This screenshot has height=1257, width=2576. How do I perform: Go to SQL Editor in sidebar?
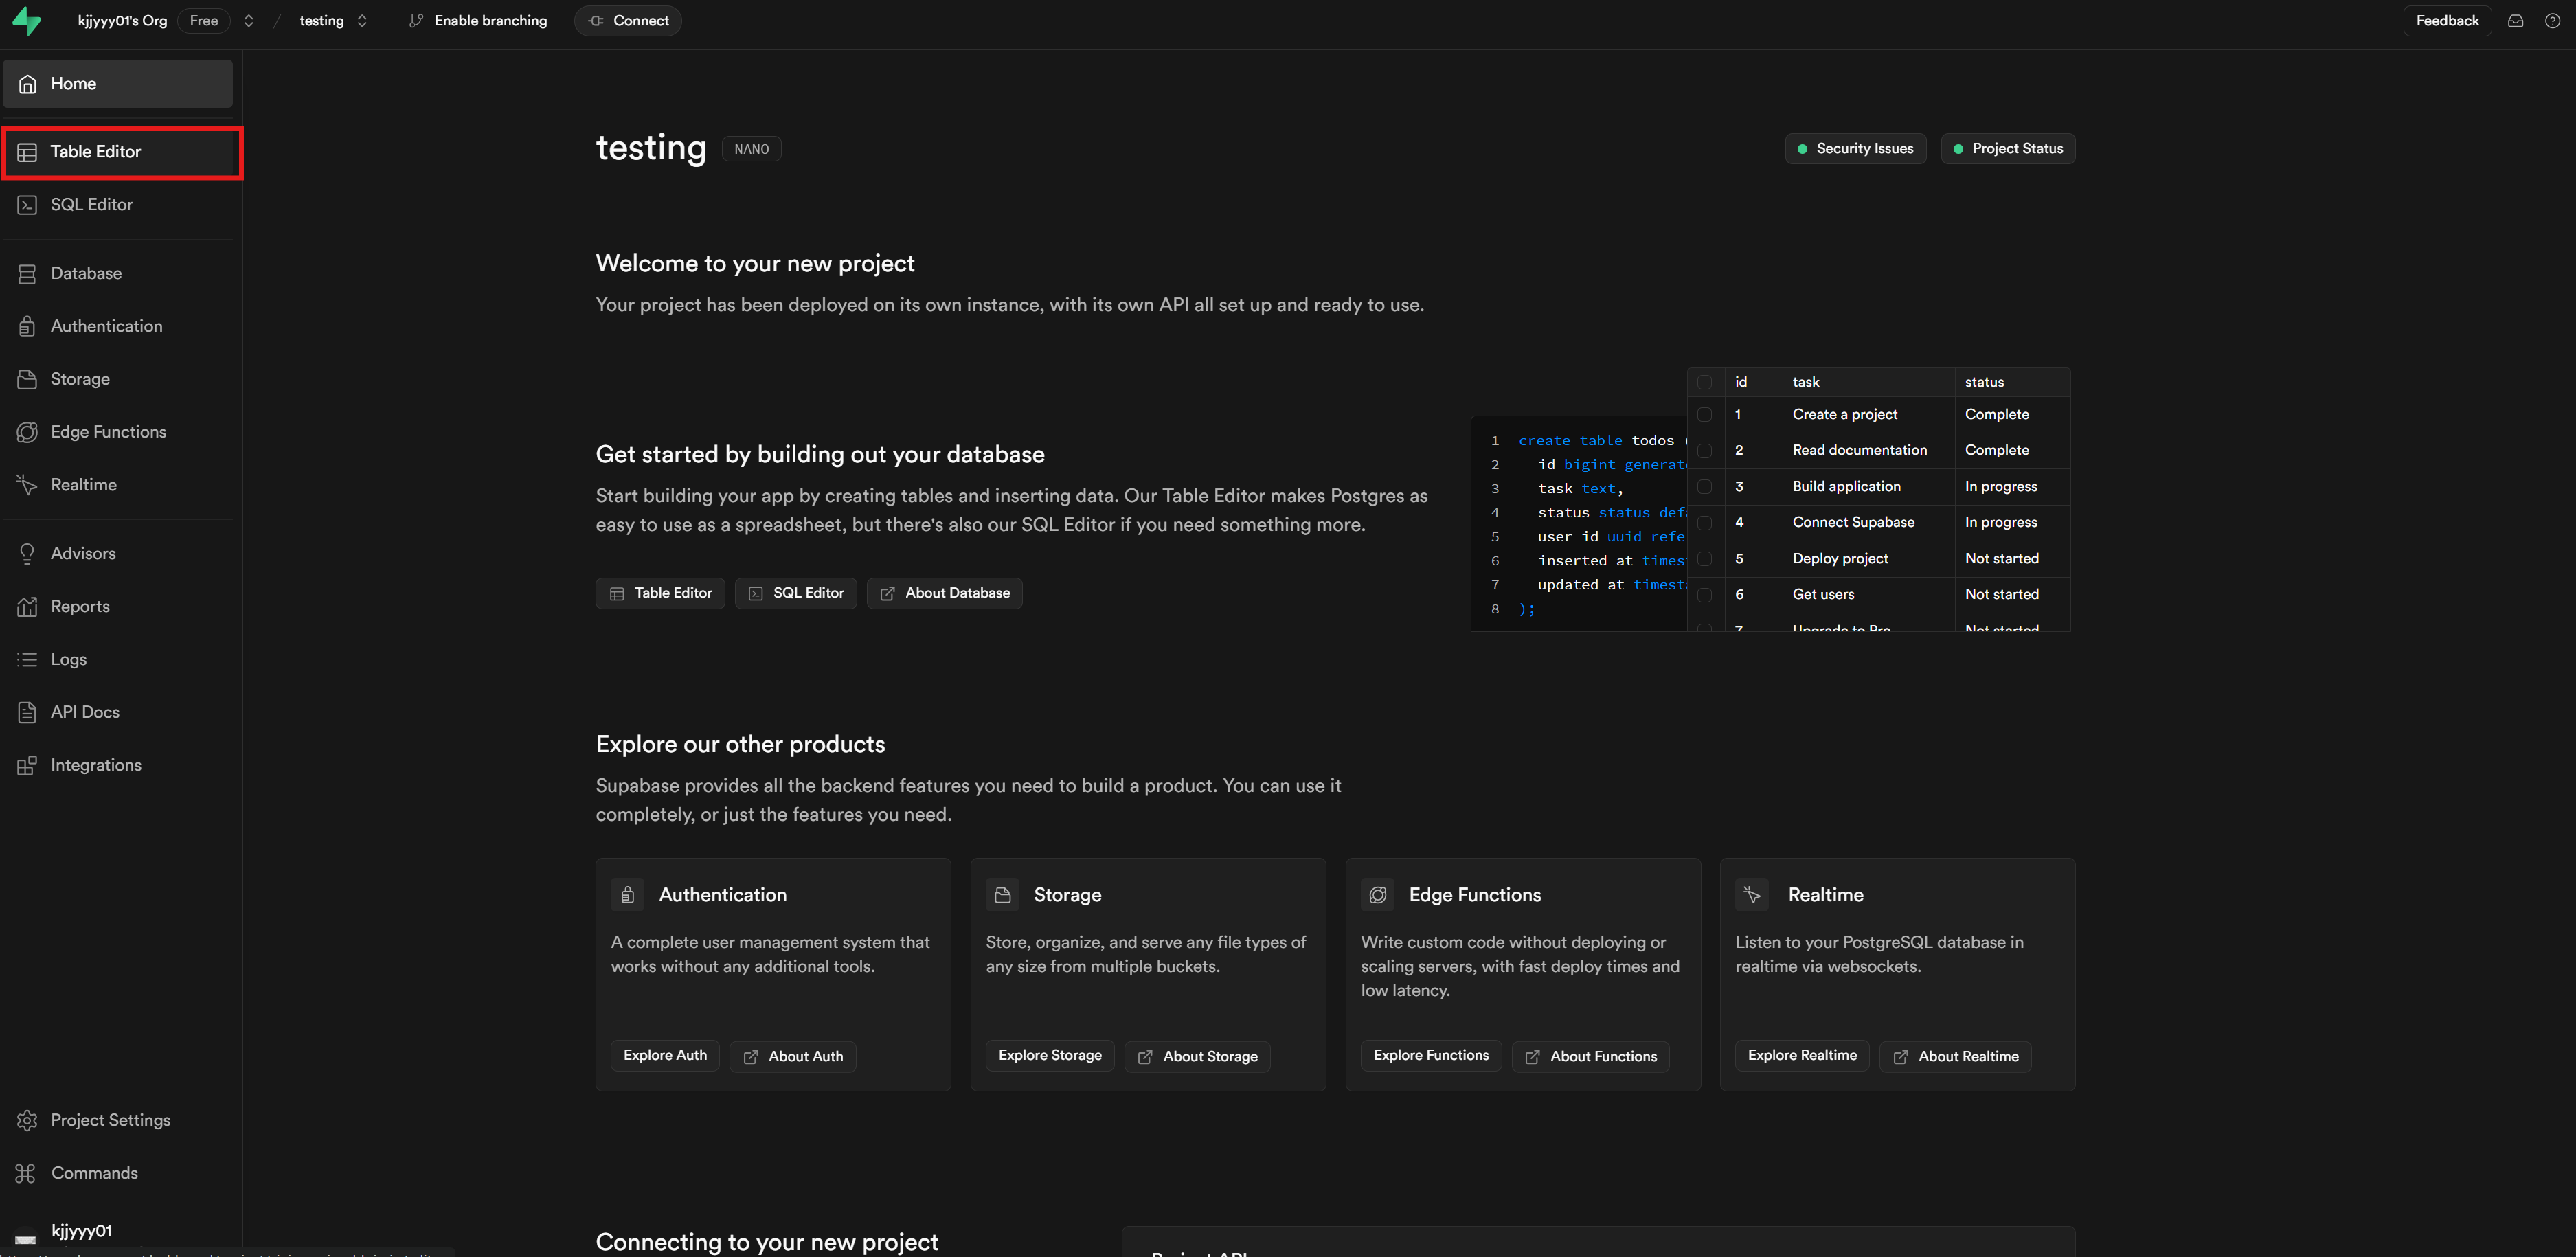tap(91, 205)
